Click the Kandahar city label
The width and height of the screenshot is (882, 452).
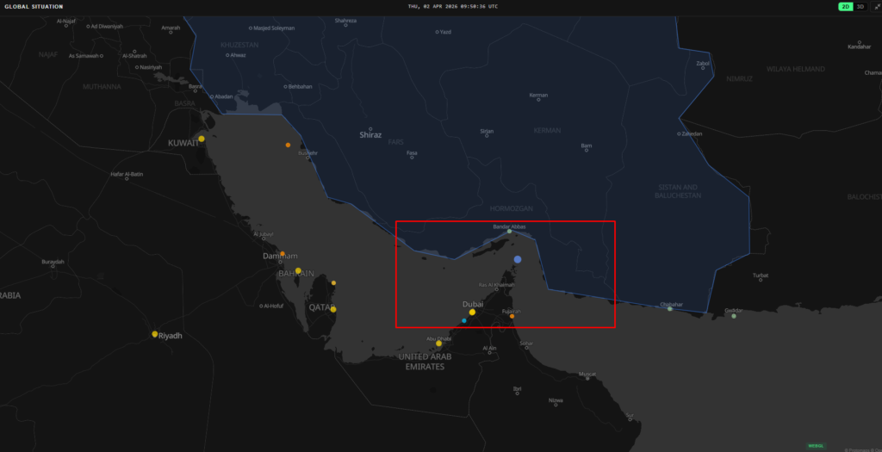(860, 46)
